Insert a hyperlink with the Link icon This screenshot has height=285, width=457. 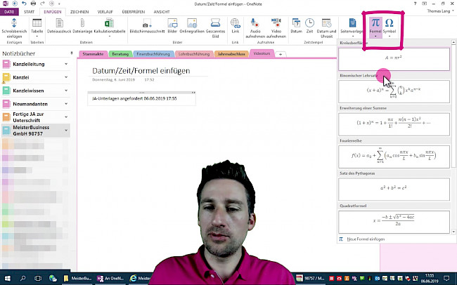(235, 25)
